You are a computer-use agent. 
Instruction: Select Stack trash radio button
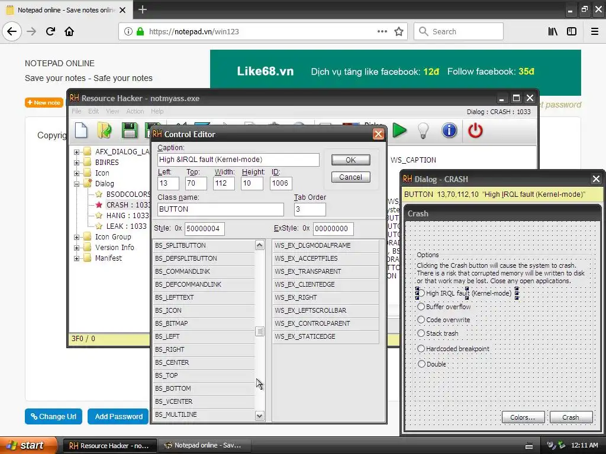pyautogui.click(x=421, y=333)
